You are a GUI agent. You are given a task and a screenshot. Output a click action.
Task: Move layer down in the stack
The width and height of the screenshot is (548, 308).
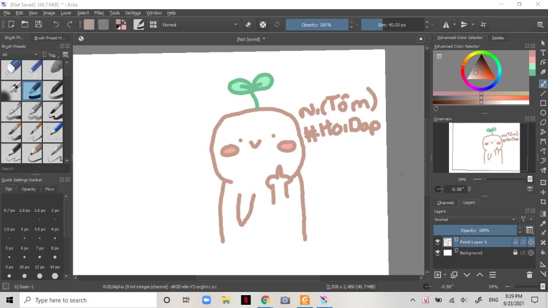click(x=467, y=275)
